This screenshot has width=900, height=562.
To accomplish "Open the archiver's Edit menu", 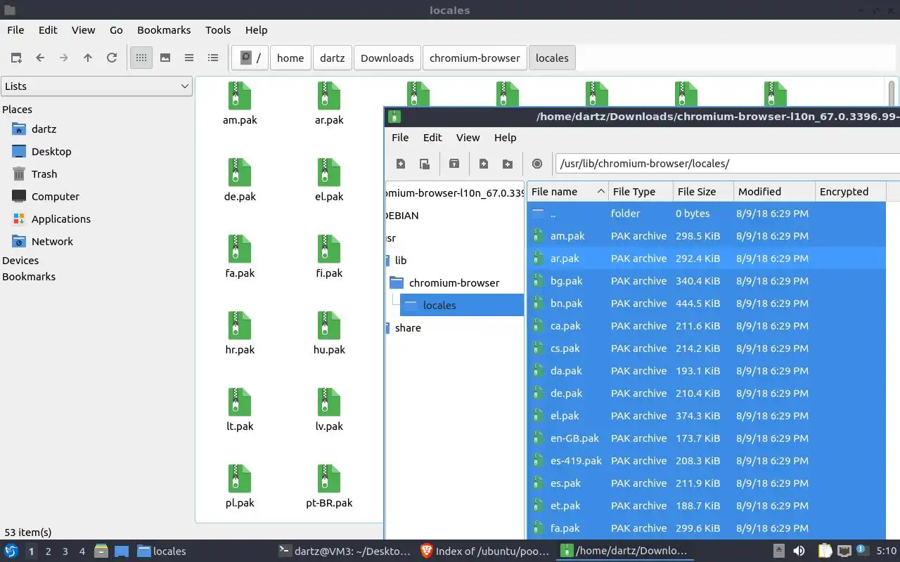I will click(432, 138).
